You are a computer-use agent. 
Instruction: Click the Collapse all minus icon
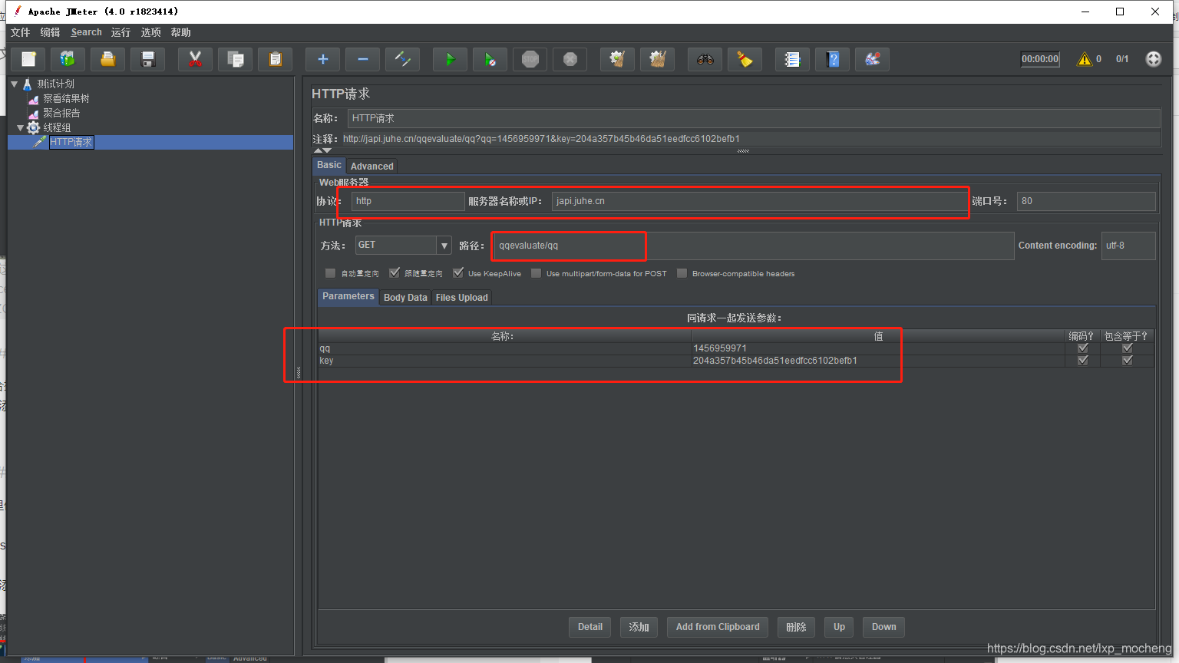tap(362, 59)
